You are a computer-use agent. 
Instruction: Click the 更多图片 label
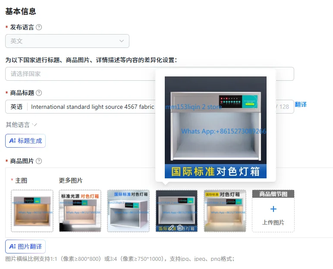[71, 180]
